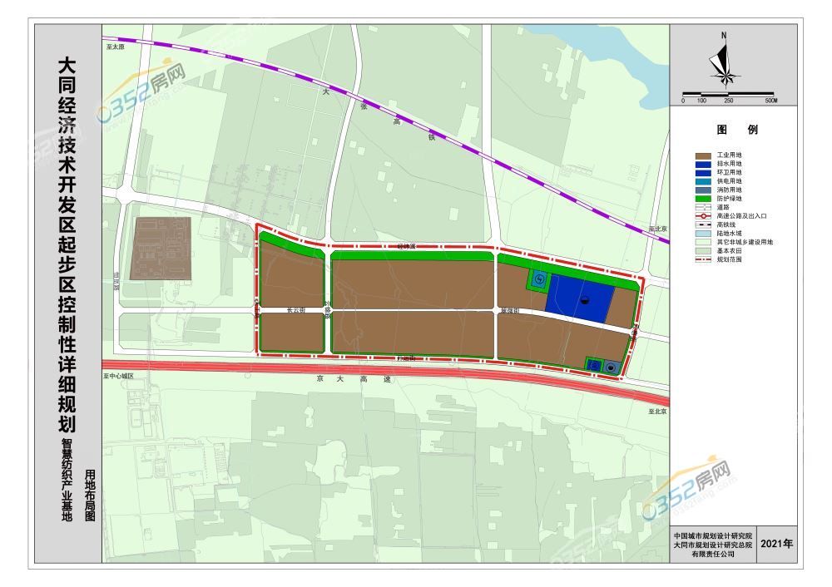Click the north arrow compass symbol
This screenshot has width=832, height=587.
click(723, 64)
